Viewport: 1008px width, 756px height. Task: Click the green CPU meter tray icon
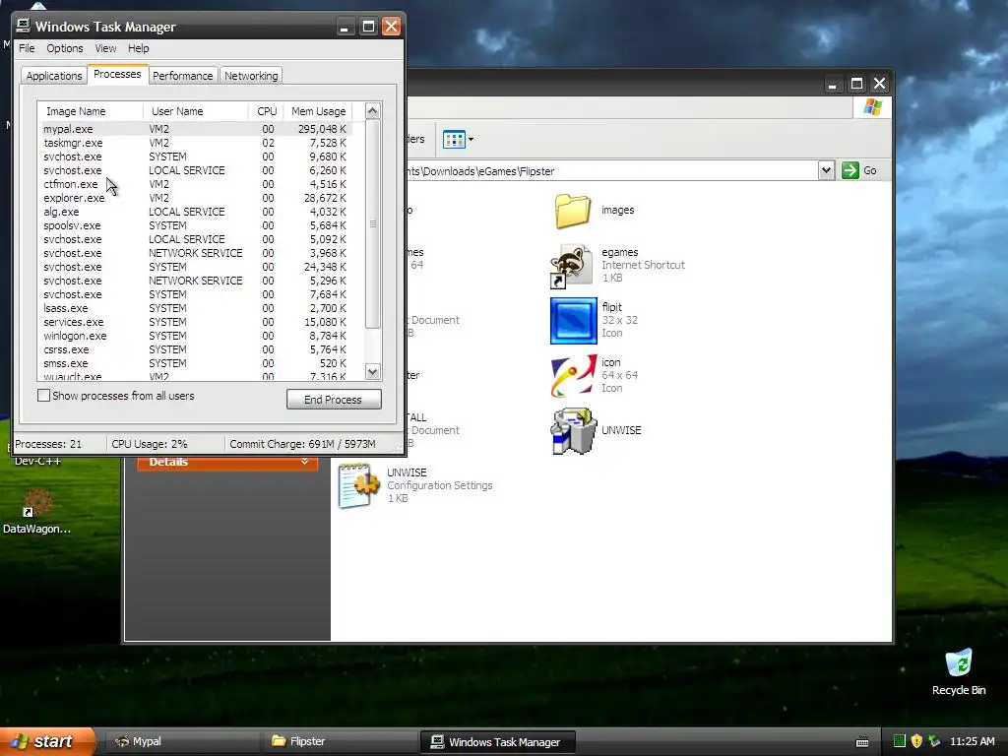(900, 741)
